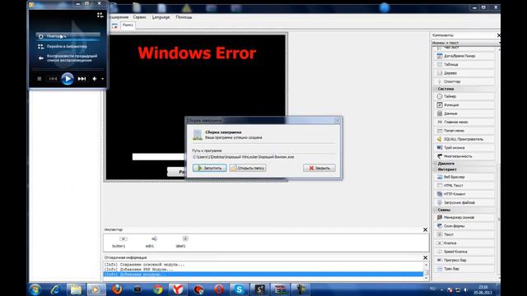Open Skype from the taskbar
Viewport: 527px width, 296px height.
240,289
